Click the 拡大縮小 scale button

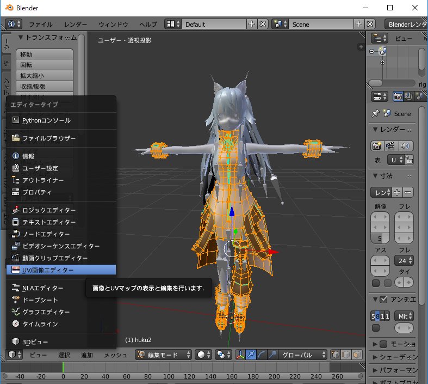click(45, 76)
